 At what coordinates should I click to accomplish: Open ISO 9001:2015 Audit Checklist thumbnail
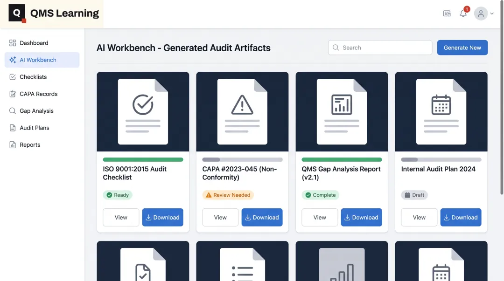click(x=143, y=112)
